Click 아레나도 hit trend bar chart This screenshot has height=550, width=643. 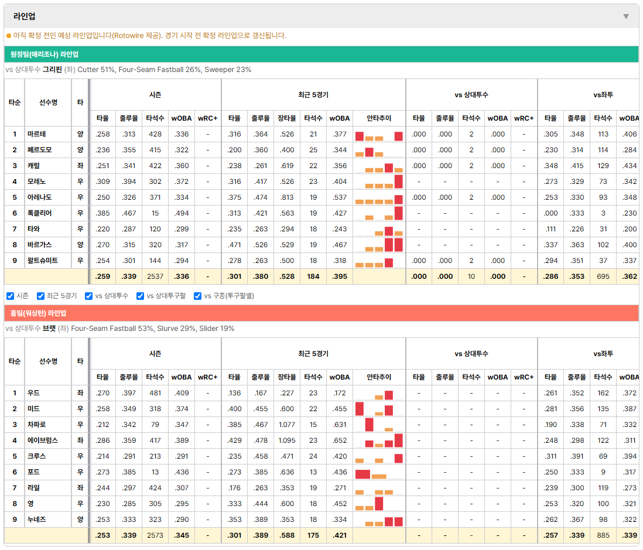(379, 198)
